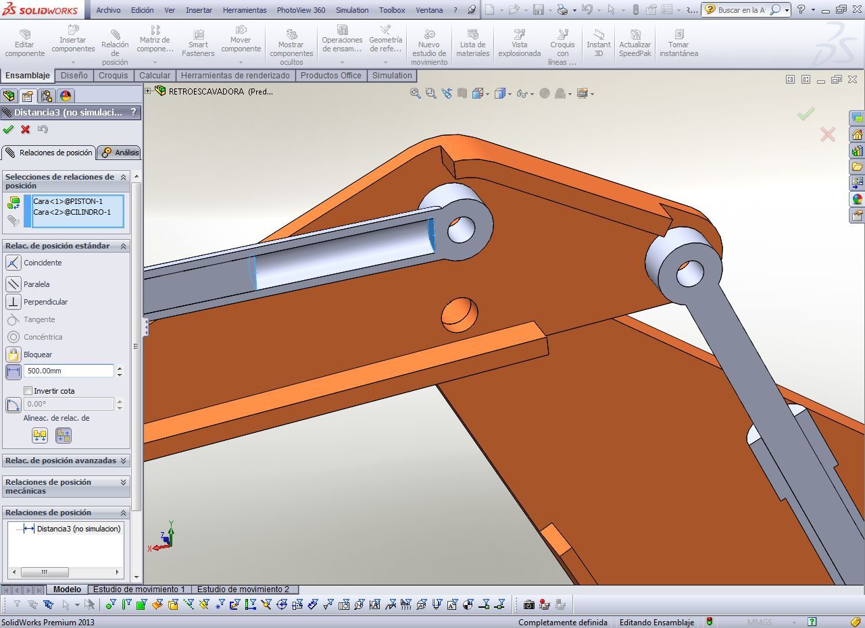Viewport: 865px width, 628px height.
Task: Open Relación de posición tool
Action: point(115,47)
